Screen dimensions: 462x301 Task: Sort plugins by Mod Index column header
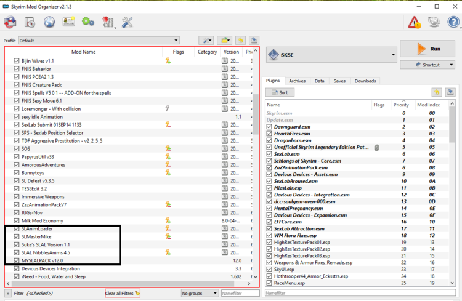[428, 105]
